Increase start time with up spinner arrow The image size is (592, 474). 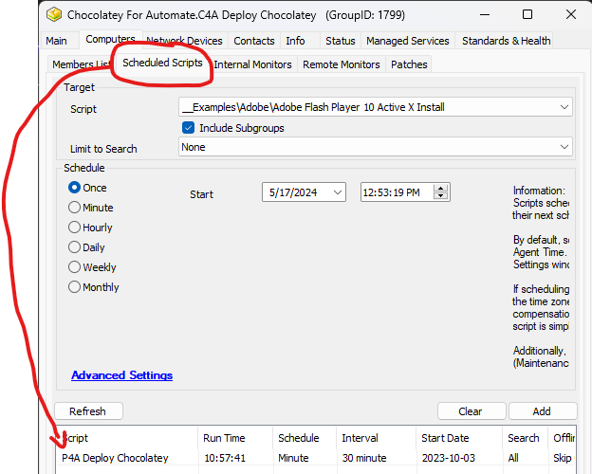click(440, 188)
